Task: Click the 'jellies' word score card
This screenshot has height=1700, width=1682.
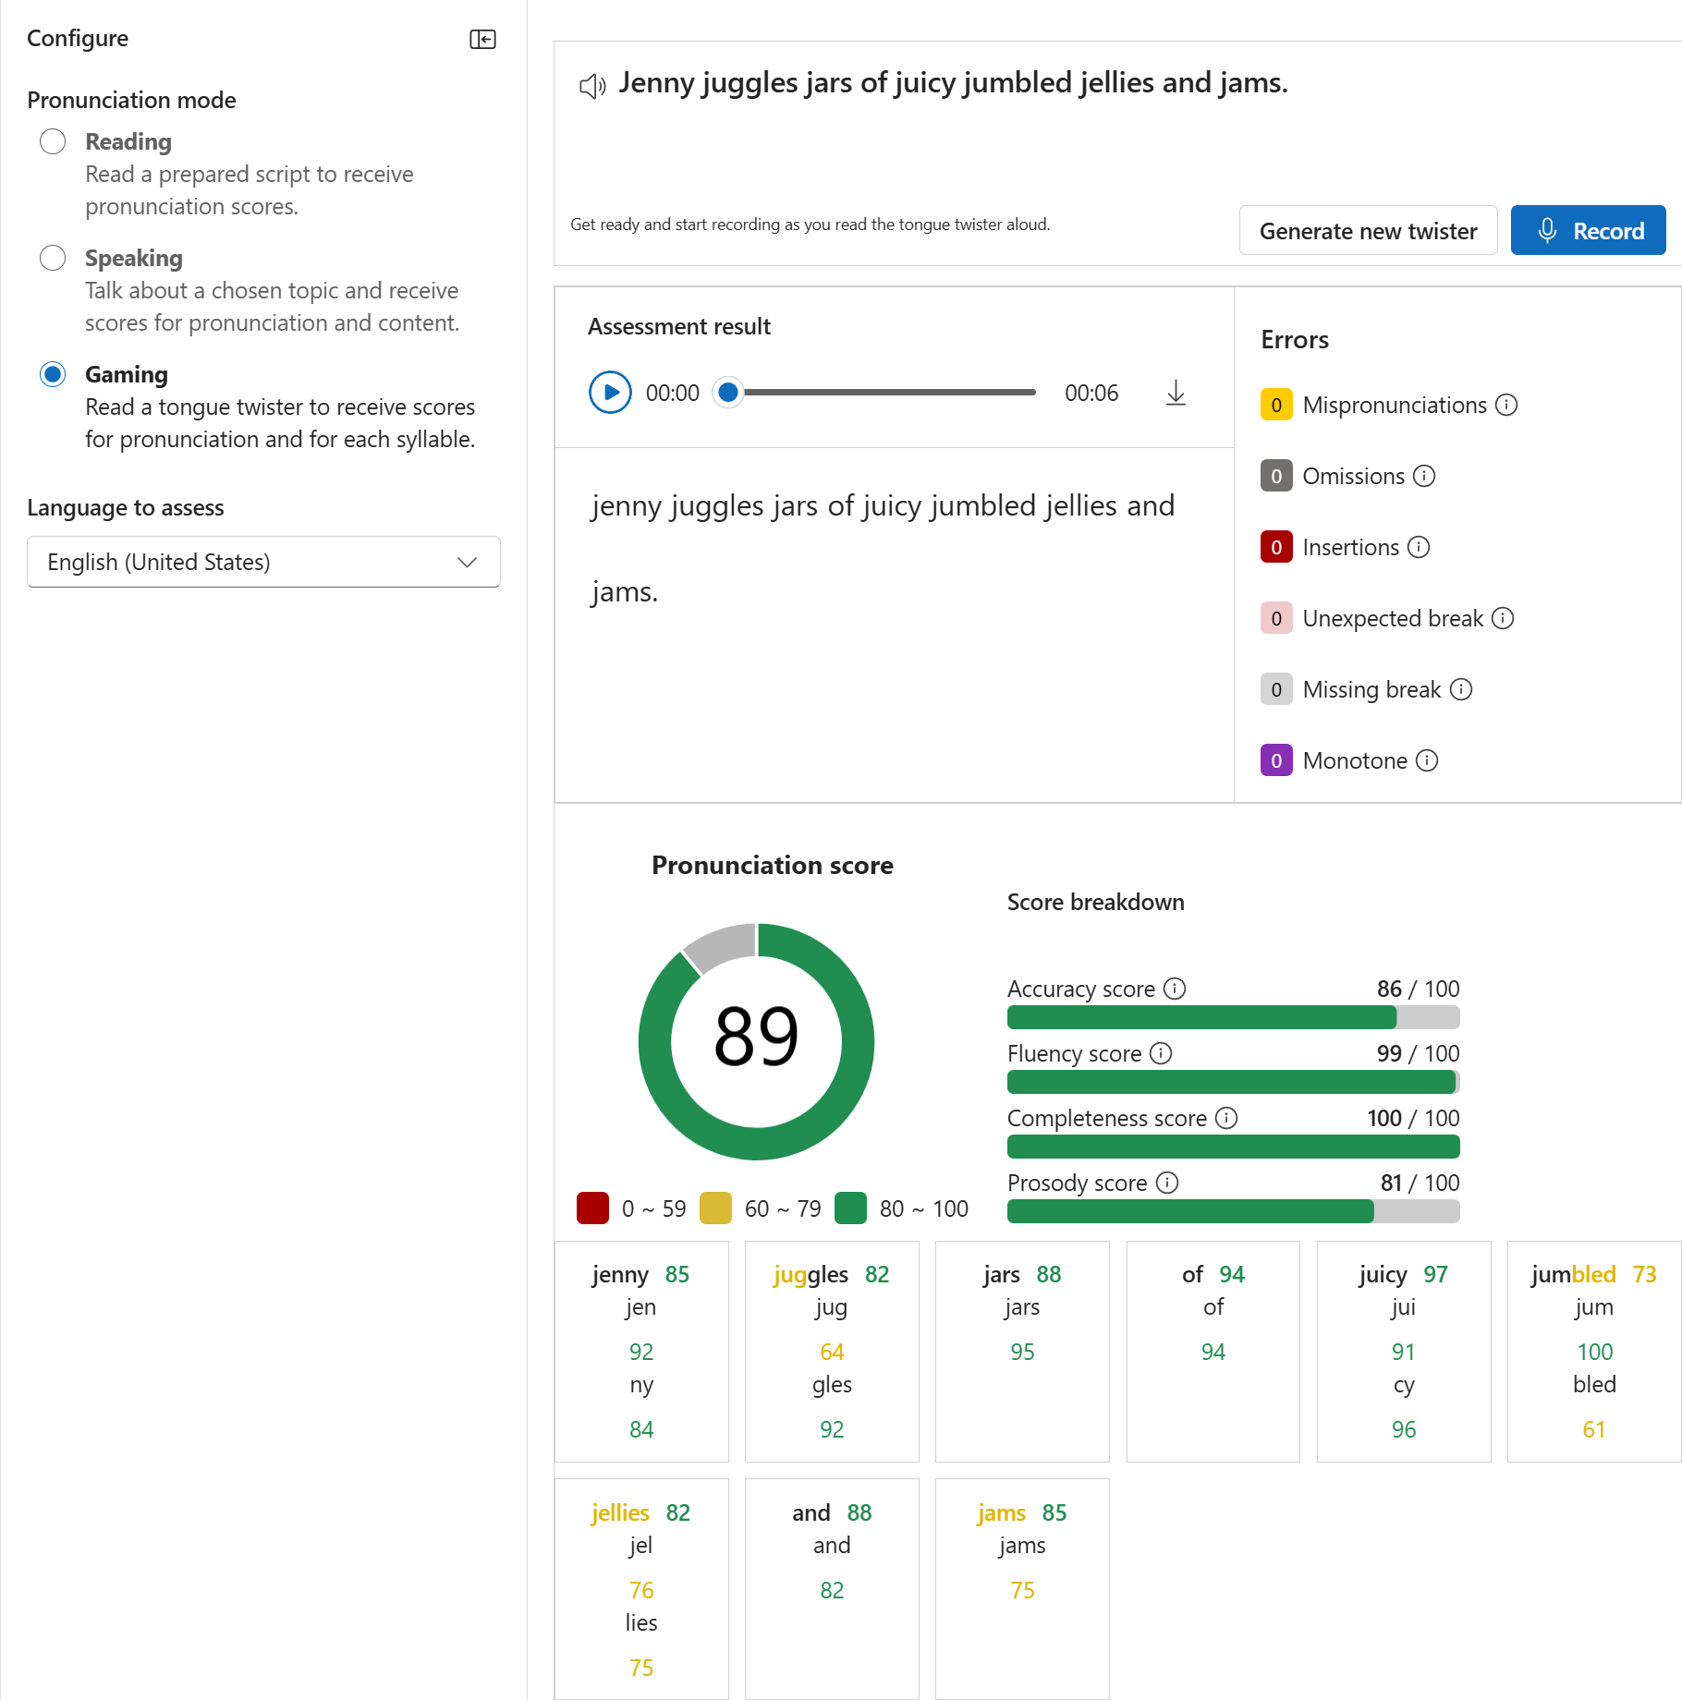Action: coord(641,1589)
